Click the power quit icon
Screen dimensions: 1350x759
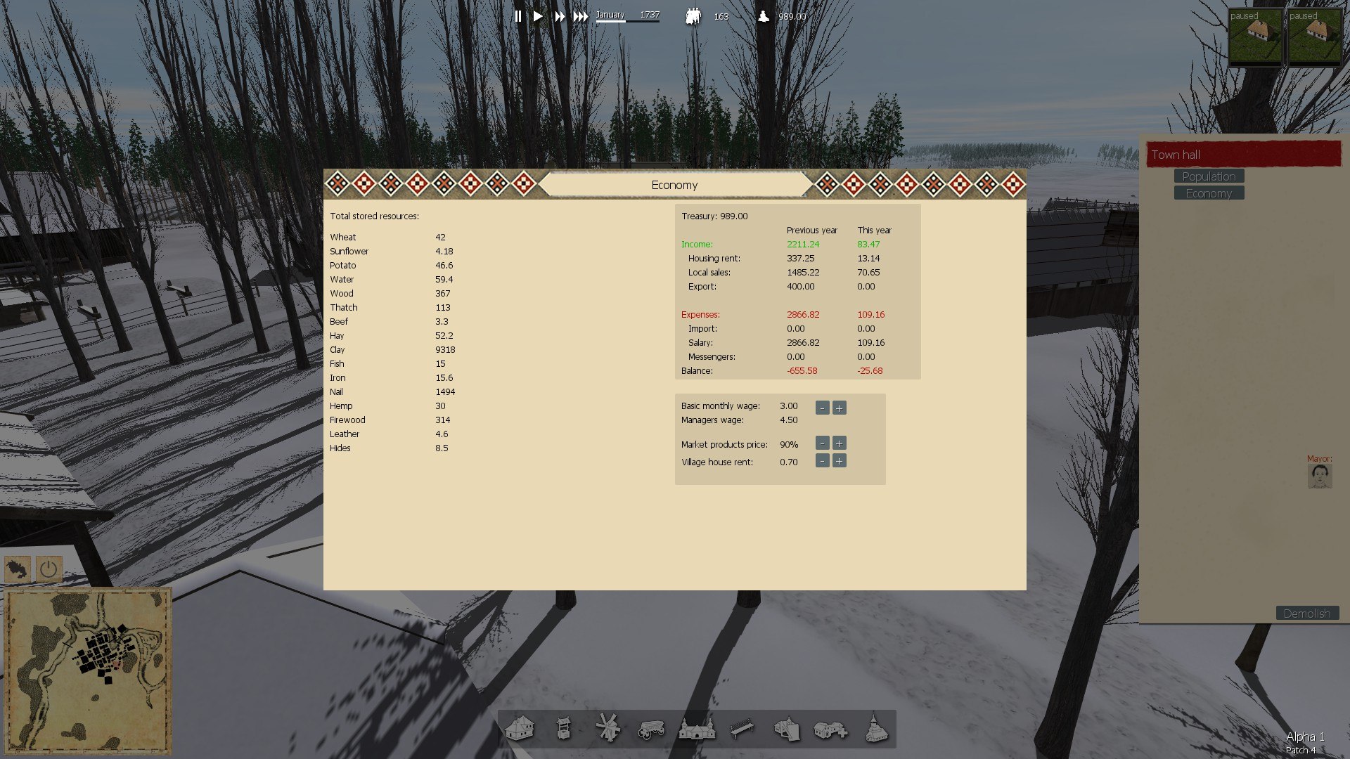[49, 569]
